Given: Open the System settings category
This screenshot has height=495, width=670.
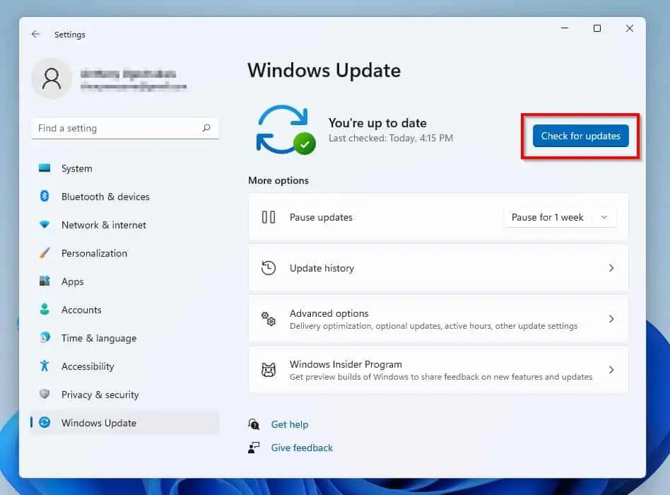Looking at the screenshot, I should (x=125, y=168).
